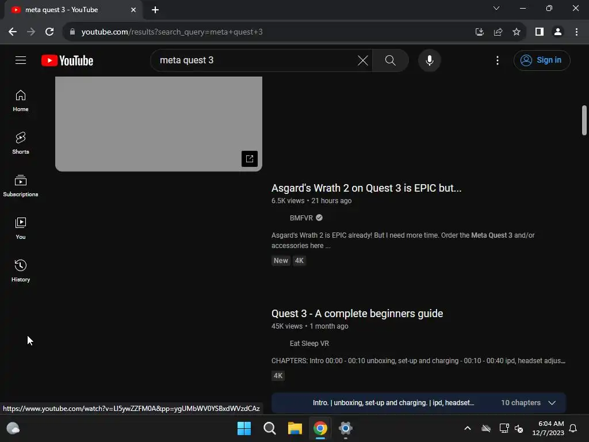Open Asgard's Wrath 2 video title

[x=366, y=188]
